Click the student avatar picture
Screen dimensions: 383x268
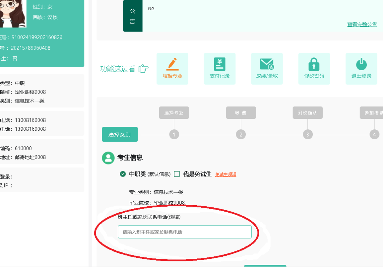click(x=12, y=11)
